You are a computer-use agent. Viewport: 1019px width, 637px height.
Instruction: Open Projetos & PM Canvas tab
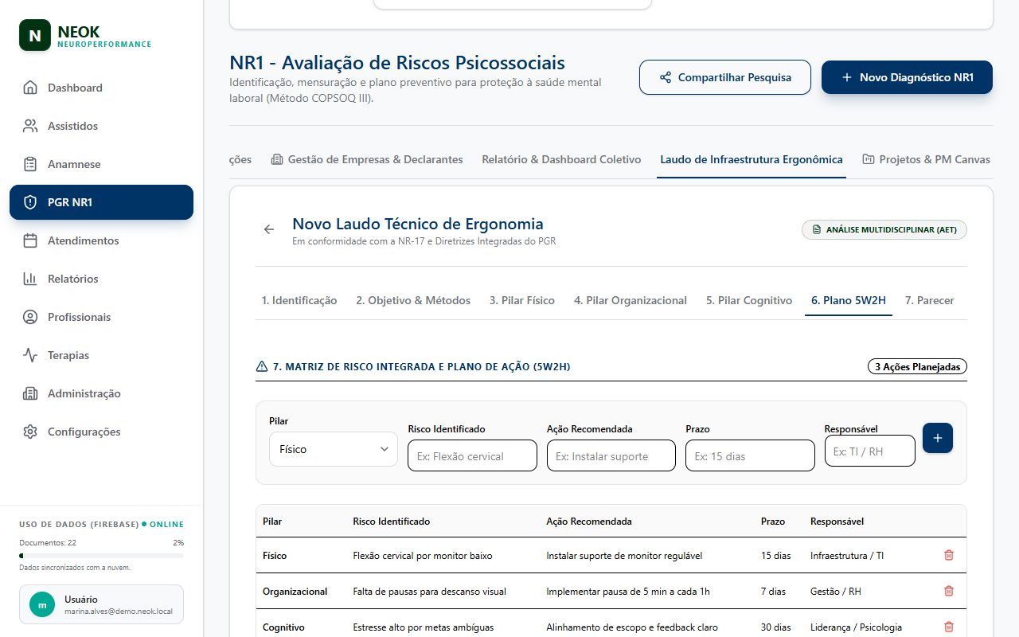tap(926, 159)
